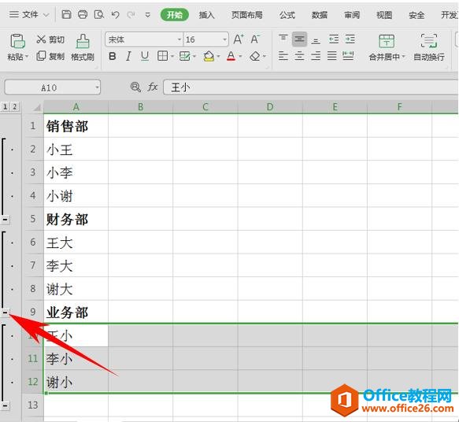Click the formula bar zoom icon

[x=135, y=87]
